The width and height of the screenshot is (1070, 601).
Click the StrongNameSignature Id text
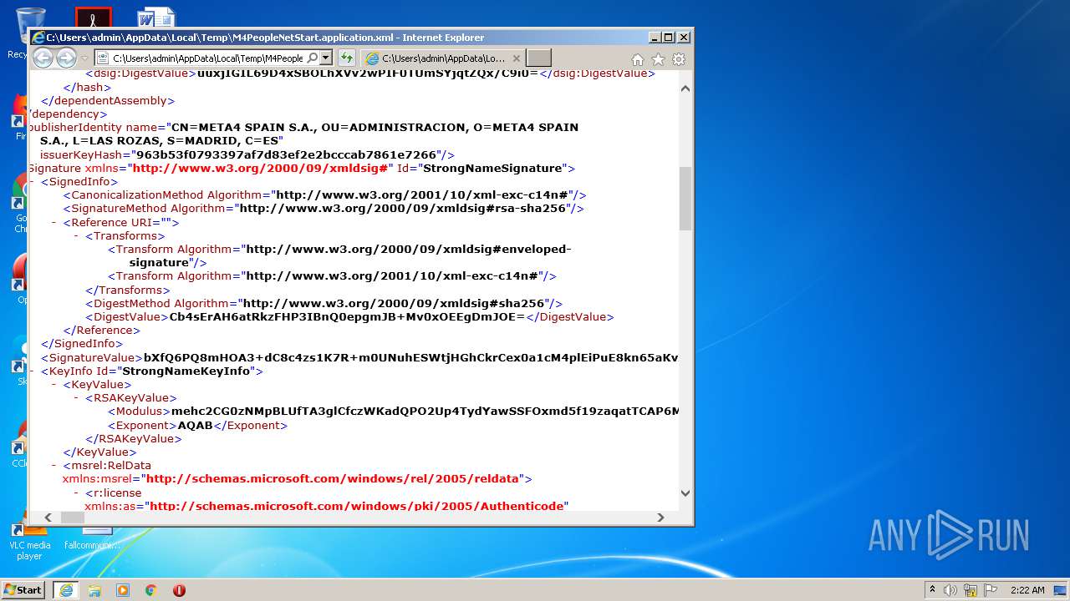coord(494,169)
